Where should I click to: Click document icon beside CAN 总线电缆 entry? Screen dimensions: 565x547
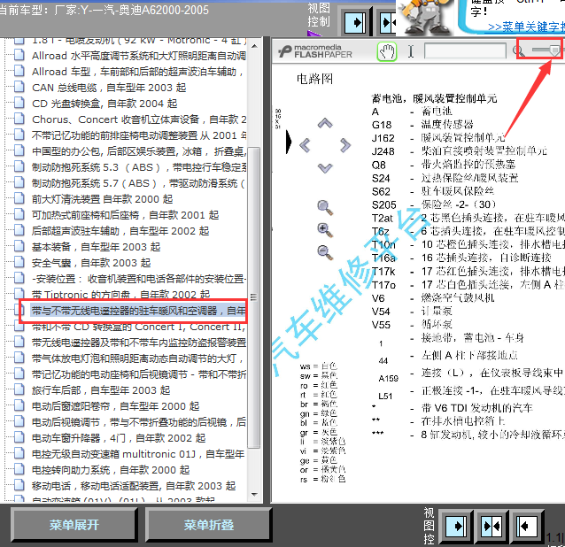point(19,87)
